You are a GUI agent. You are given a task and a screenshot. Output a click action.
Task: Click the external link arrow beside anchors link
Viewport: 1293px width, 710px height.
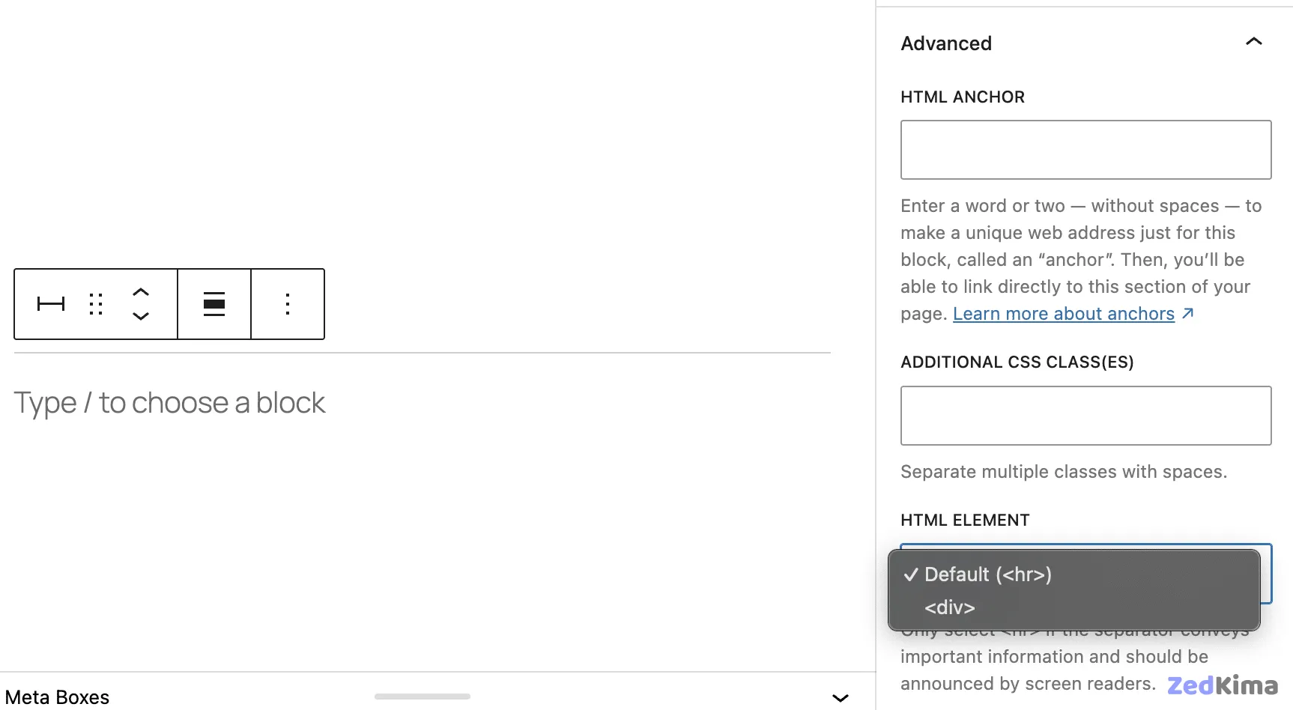point(1187,313)
